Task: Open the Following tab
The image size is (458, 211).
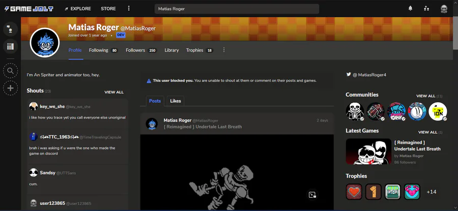Action: [x=103, y=50]
